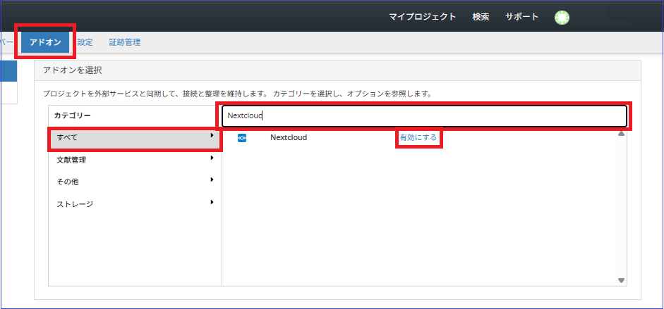Click the green user avatar icon
This screenshot has height=309, width=664.
tap(562, 18)
